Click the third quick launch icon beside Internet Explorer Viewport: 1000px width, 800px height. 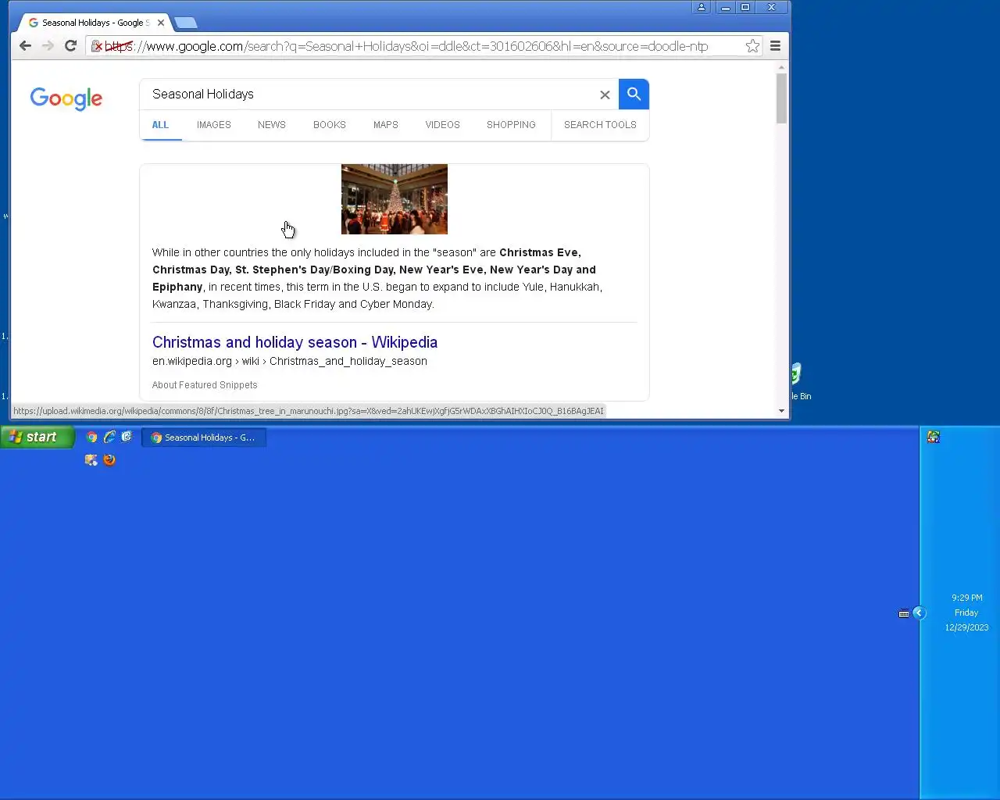tap(127, 437)
